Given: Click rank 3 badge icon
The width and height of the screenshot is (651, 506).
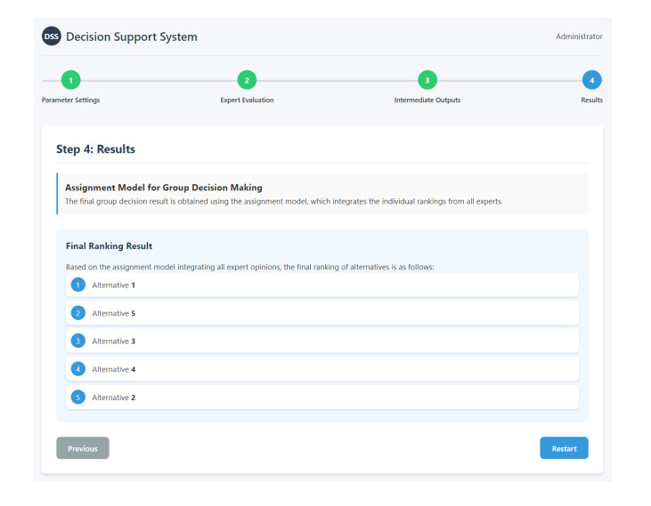Looking at the screenshot, I should [78, 341].
